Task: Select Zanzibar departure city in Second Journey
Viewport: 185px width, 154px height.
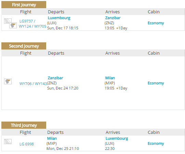Action: pos(55,78)
